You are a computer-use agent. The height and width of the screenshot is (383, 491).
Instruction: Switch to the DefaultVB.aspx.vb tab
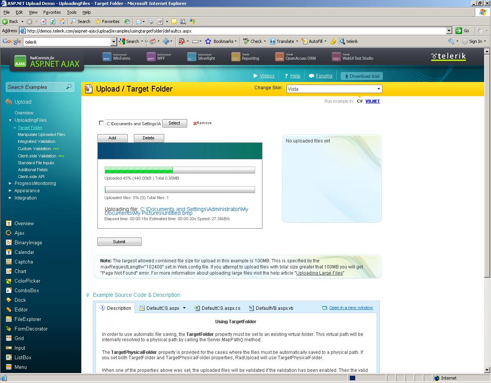(x=271, y=308)
